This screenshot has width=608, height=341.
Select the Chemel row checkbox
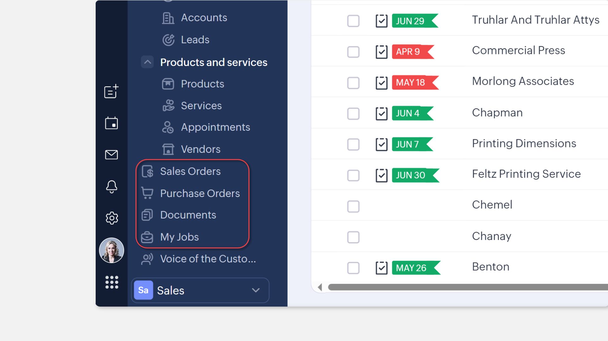[353, 206]
